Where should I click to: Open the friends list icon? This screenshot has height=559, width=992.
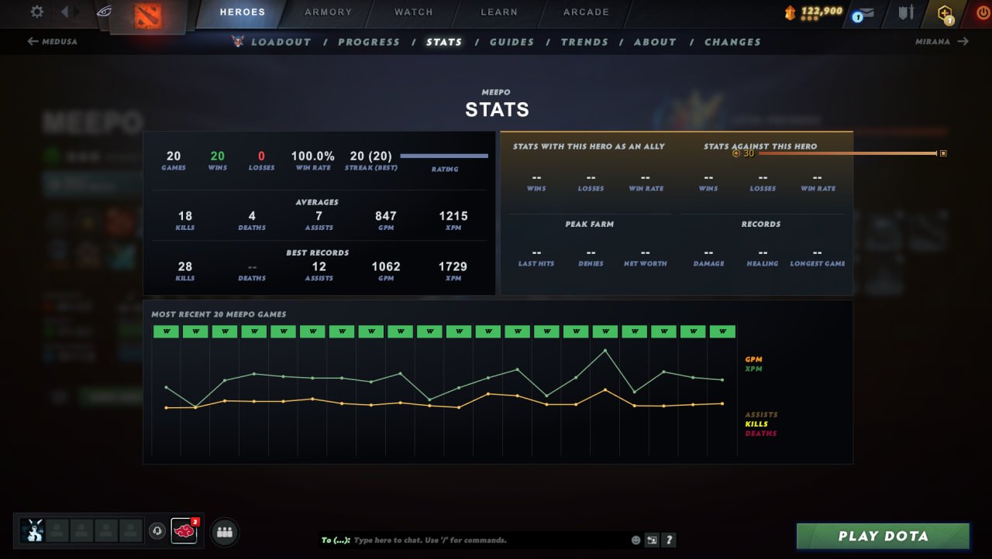(x=225, y=532)
